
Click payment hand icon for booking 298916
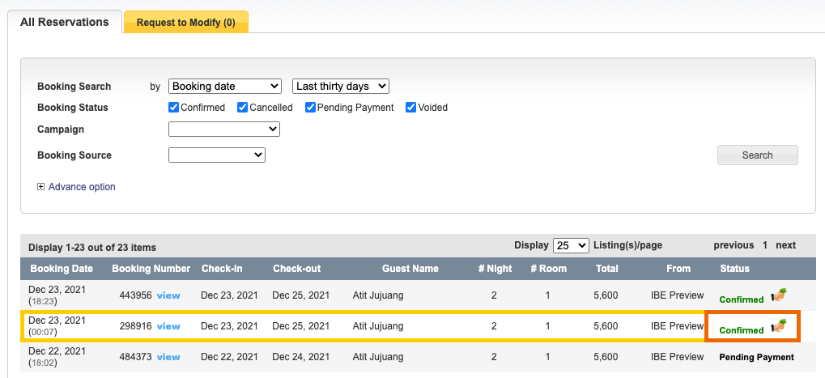click(x=779, y=326)
